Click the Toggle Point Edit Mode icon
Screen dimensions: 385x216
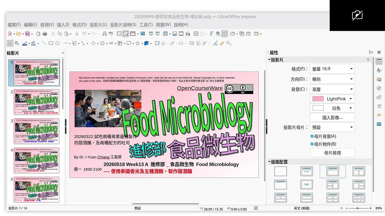click(x=215, y=43)
